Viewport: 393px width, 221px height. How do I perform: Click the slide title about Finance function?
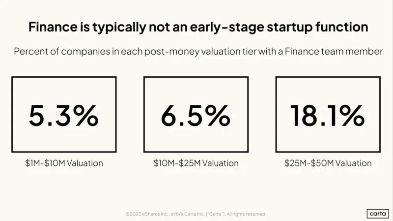[x=198, y=27]
